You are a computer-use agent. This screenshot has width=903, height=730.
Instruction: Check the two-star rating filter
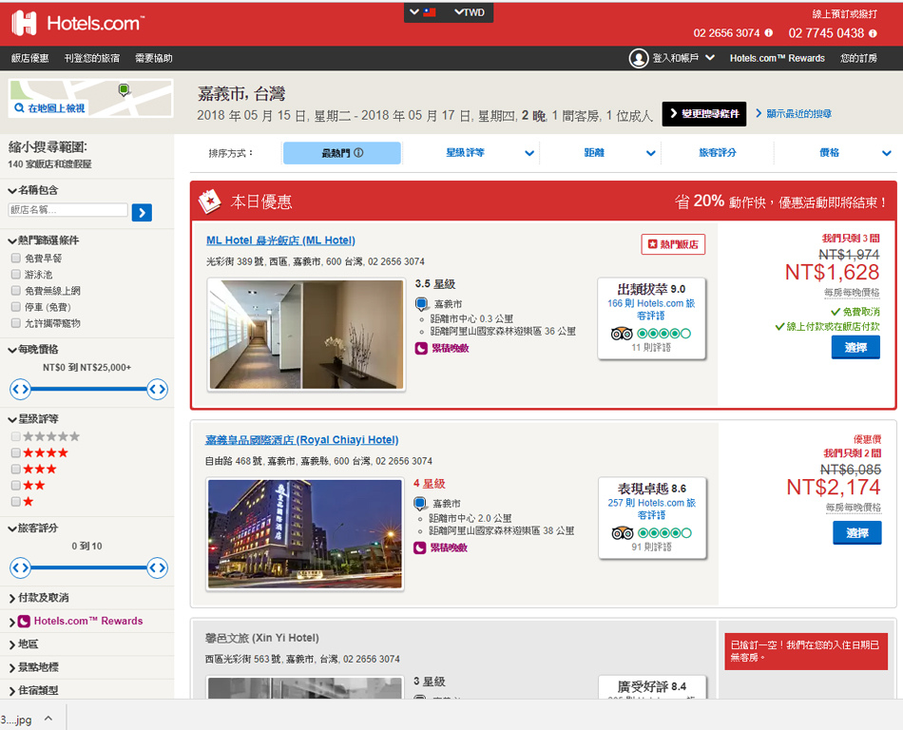coord(16,486)
